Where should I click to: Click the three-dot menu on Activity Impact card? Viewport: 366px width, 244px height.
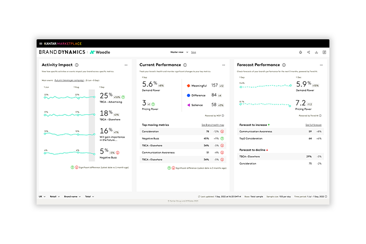pos(126,65)
